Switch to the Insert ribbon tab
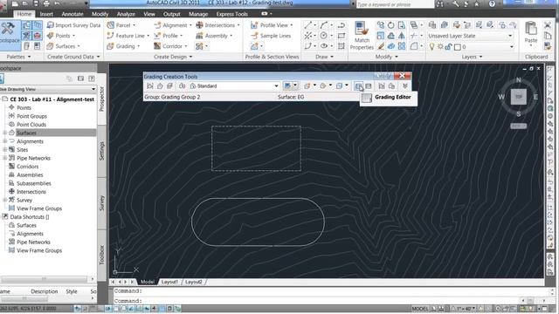 pos(46,14)
